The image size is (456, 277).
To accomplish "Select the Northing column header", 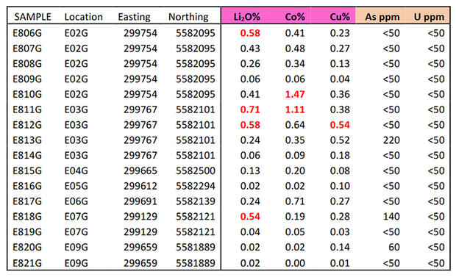I will (x=188, y=17).
